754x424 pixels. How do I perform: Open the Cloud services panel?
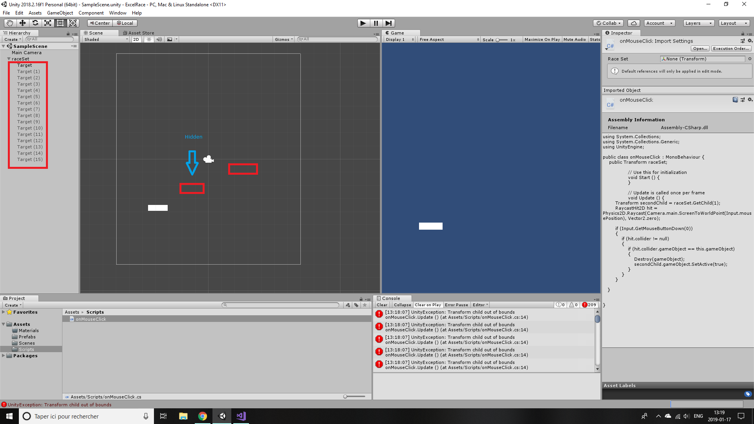633,23
